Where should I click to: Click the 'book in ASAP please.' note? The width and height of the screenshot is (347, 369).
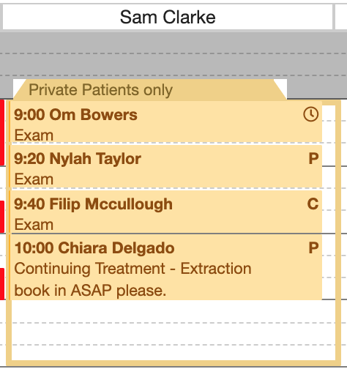click(x=90, y=291)
